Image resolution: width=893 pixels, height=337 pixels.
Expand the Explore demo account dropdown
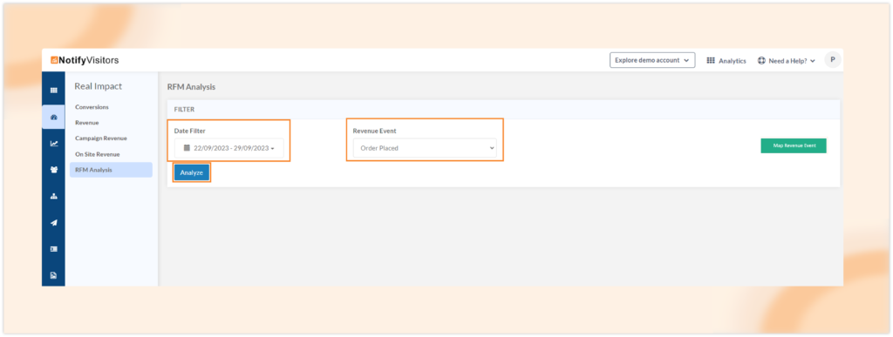pos(652,60)
